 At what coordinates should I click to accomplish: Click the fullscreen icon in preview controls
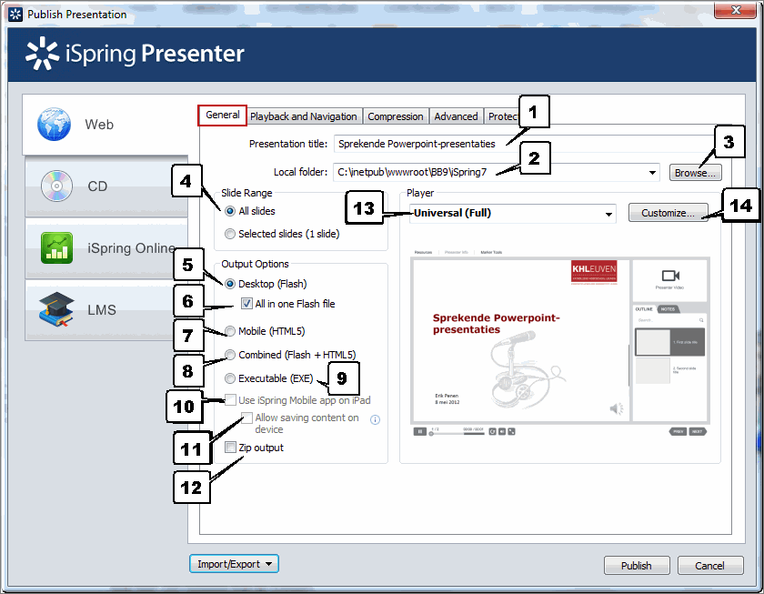[x=511, y=431]
